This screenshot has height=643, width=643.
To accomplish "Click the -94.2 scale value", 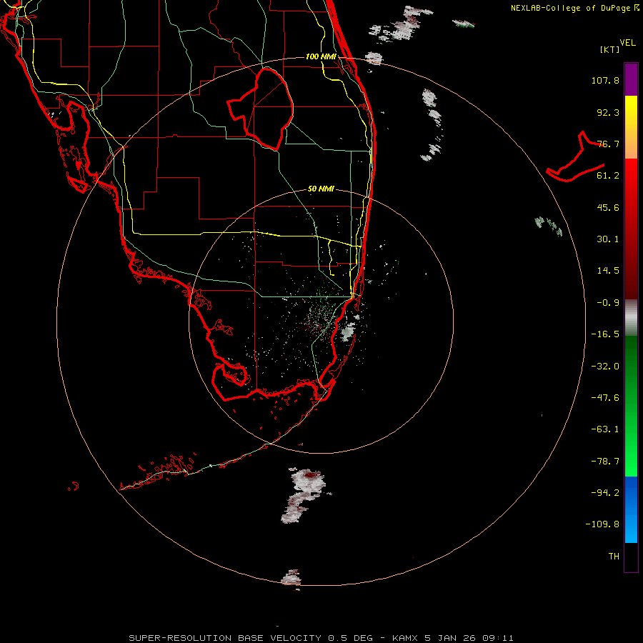I will point(605,493).
